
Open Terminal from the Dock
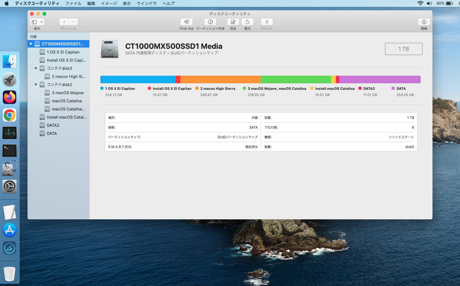10,151
